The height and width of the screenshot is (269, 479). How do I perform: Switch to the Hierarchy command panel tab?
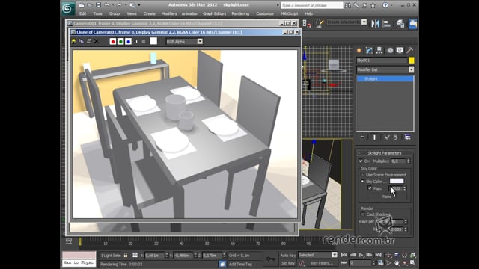(x=379, y=50)
